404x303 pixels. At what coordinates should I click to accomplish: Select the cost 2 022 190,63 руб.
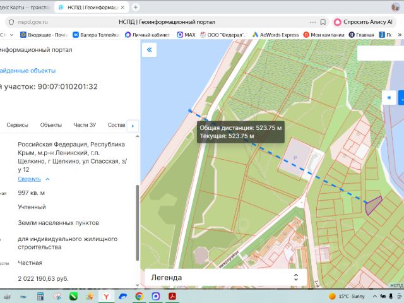coord(44,279)
